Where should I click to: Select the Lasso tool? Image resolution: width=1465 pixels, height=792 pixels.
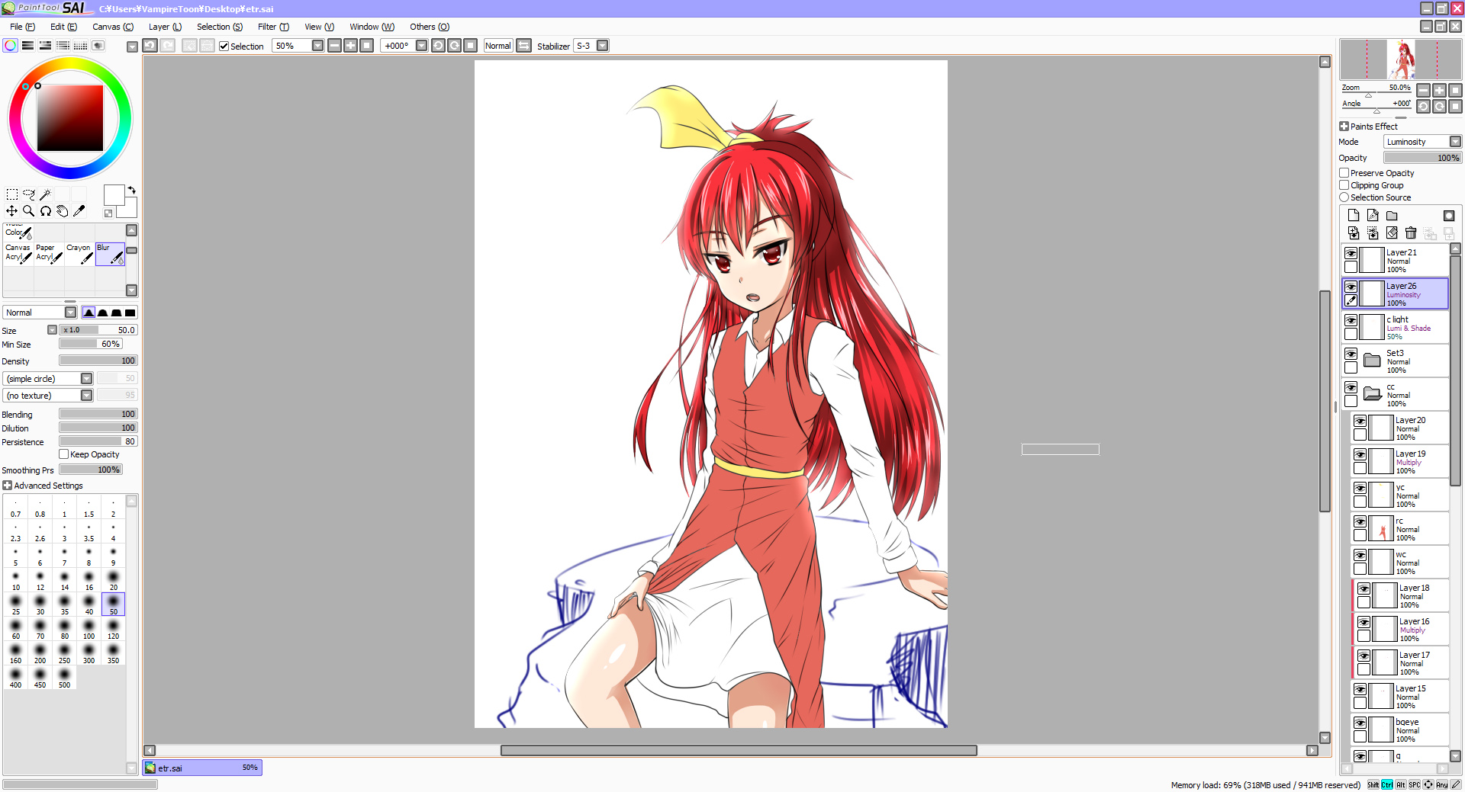pyautogui.click(x=28, y=194)
